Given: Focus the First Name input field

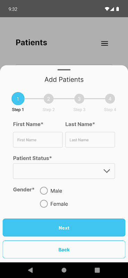Looking at the screenshot, I should coord(38,140).
